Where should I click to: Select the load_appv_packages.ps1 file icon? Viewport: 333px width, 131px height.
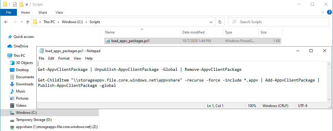click(108, 41)
